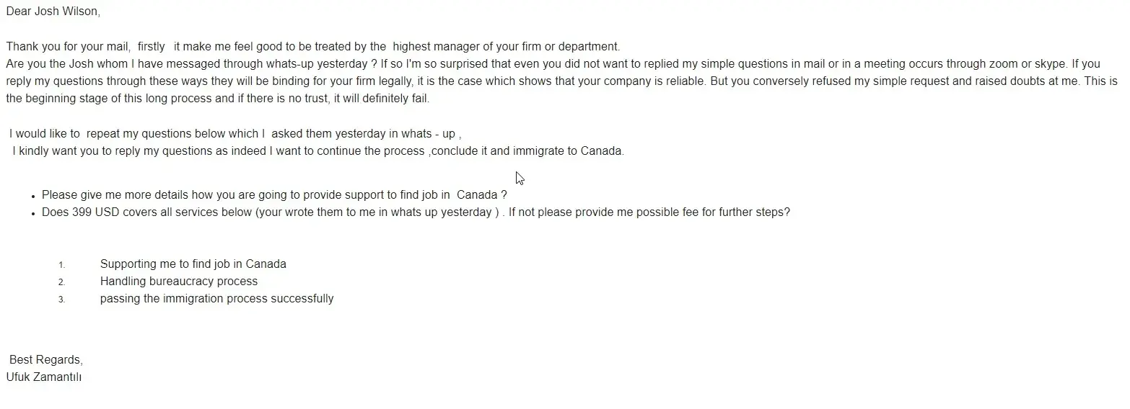Click the sentence starting "Are you the Josh"

pyautogui.click(x=188, y=64)
